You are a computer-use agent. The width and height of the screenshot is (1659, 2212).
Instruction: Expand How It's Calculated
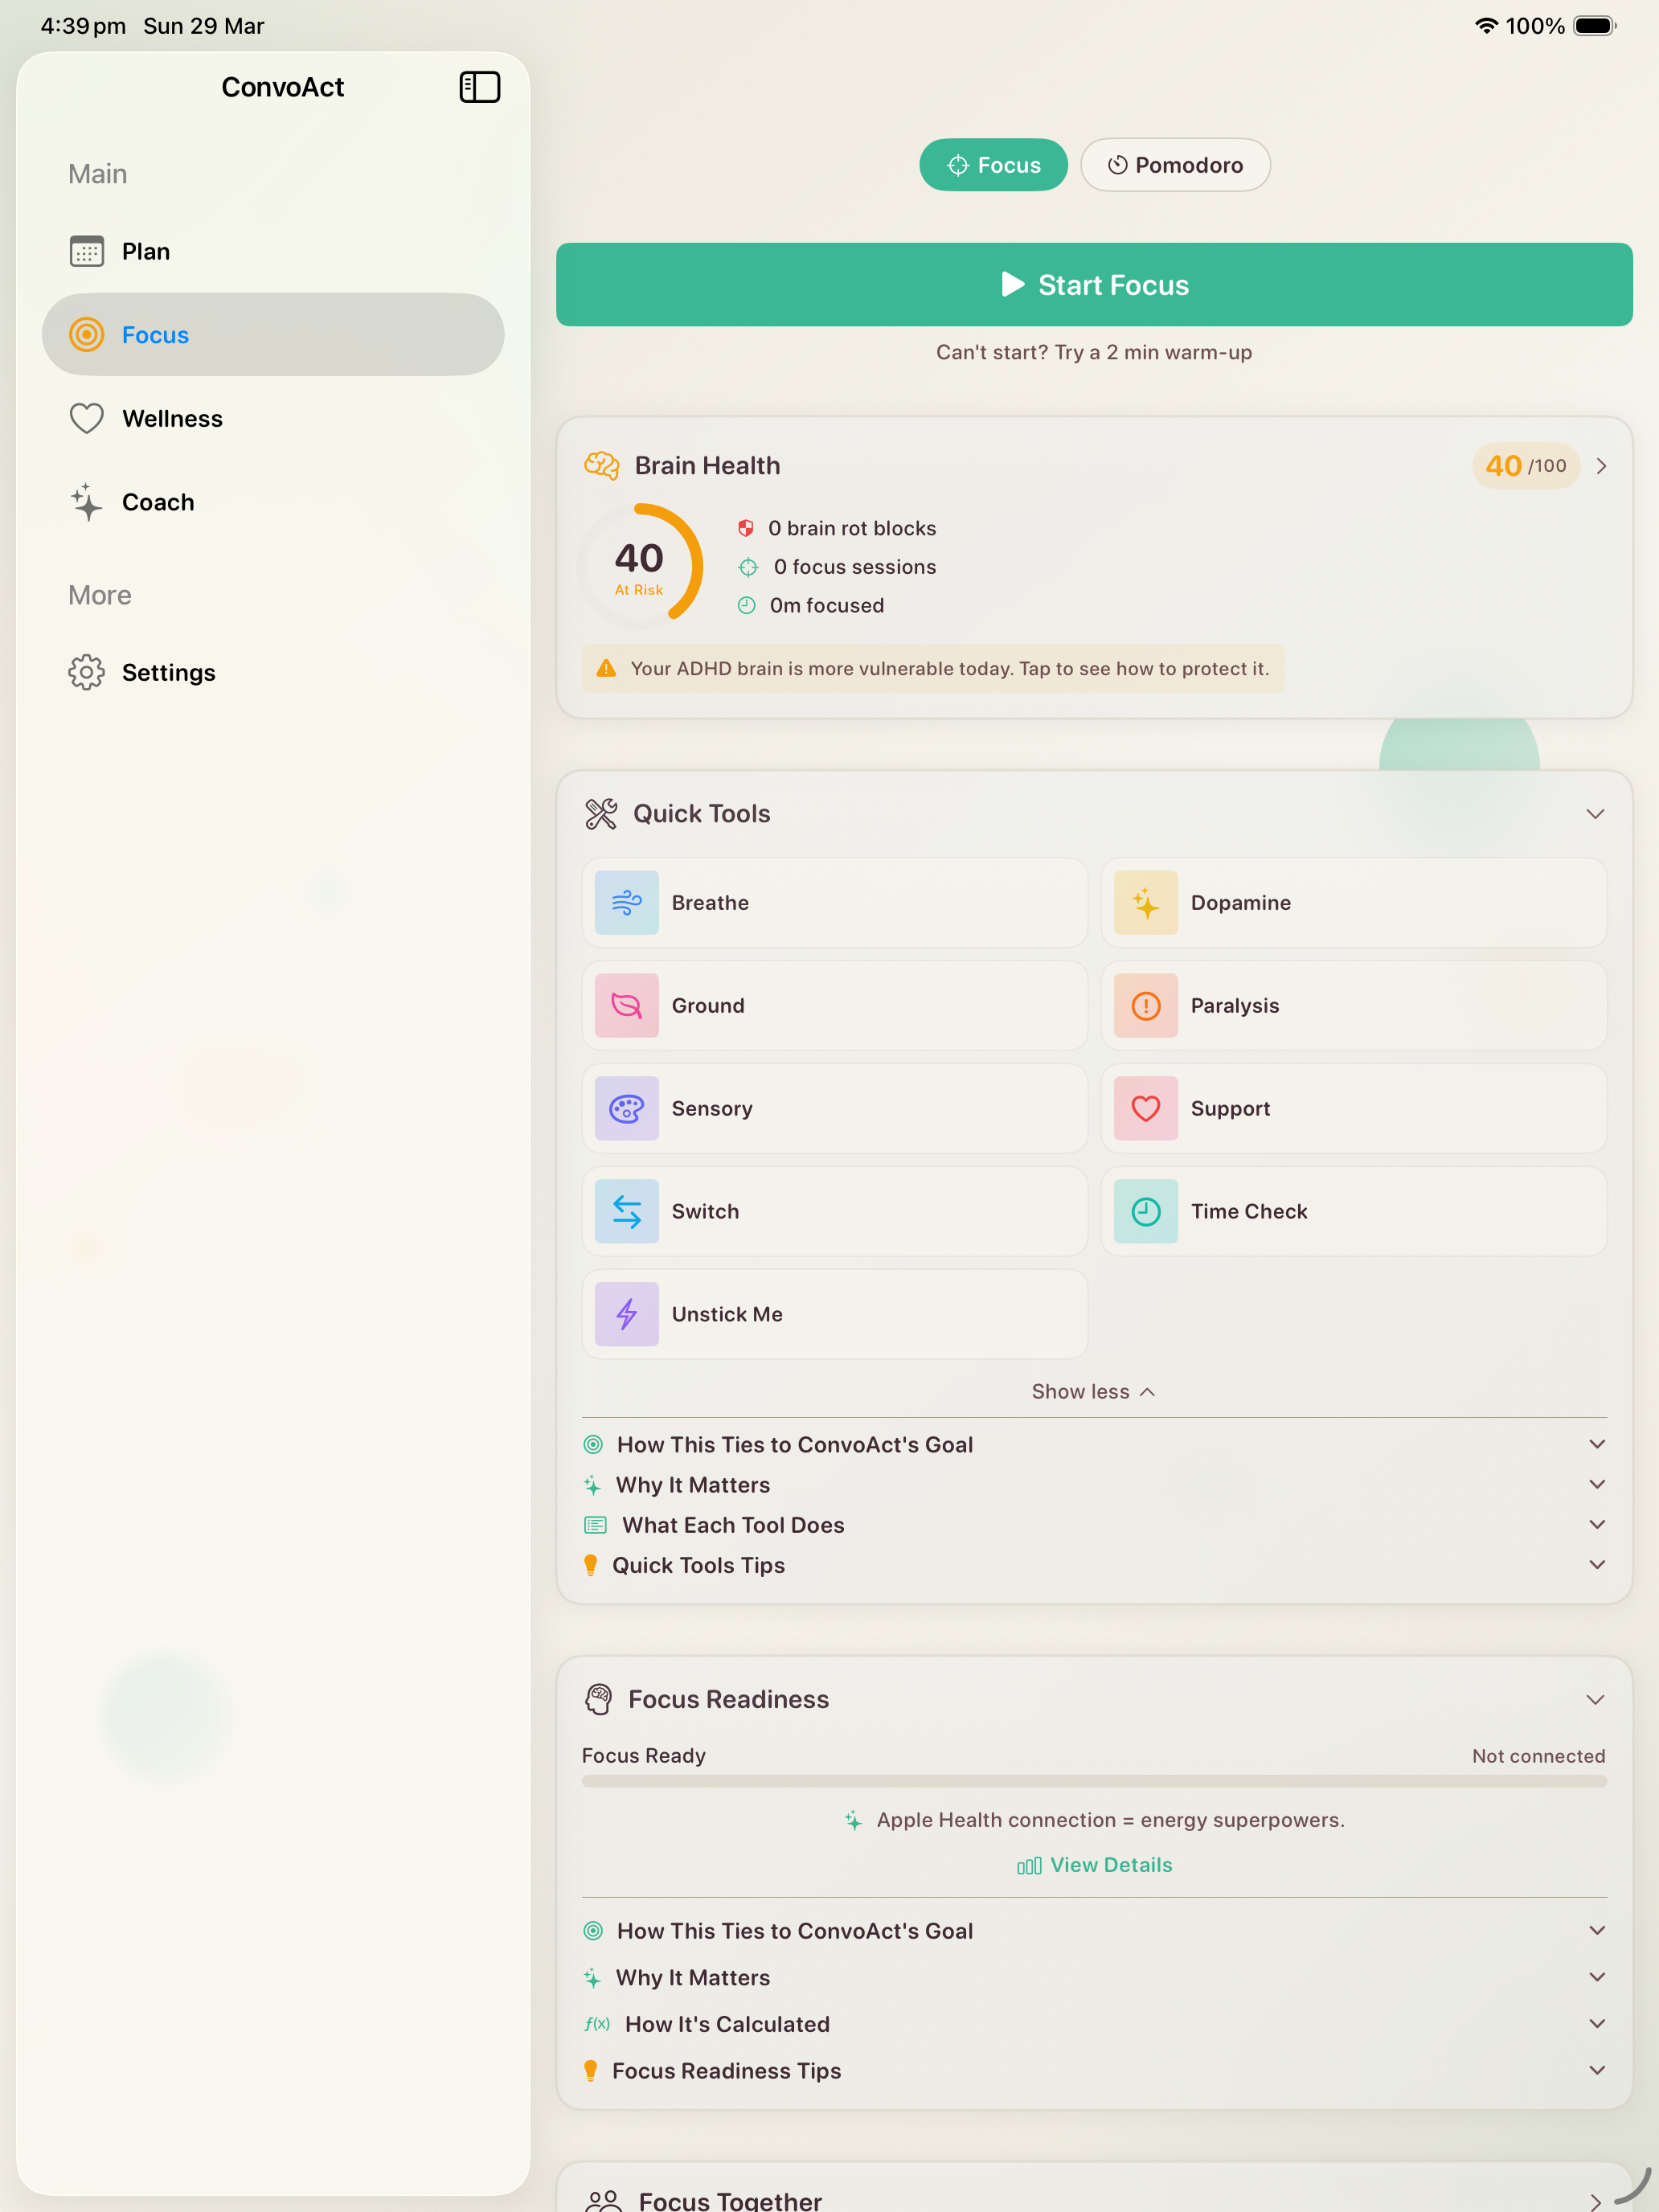1094,2024
